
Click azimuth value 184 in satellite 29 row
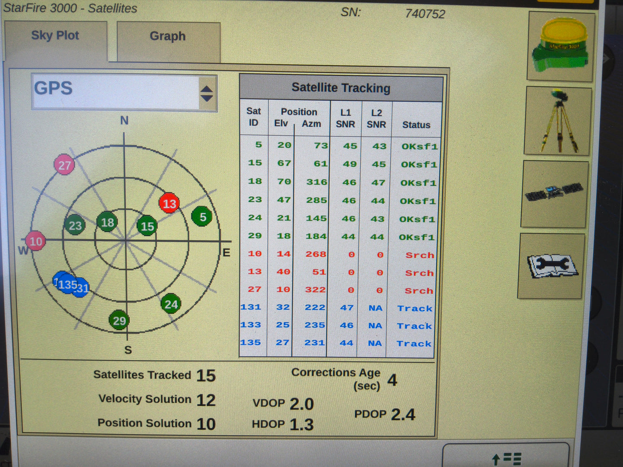[316, 237]
